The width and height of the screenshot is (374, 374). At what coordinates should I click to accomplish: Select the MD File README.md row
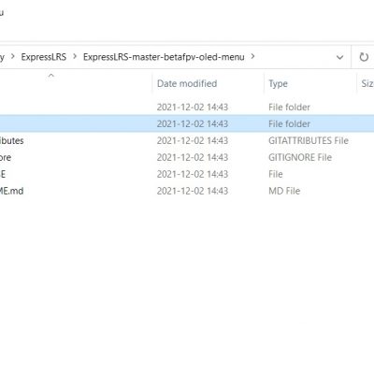tap(187, 191)
